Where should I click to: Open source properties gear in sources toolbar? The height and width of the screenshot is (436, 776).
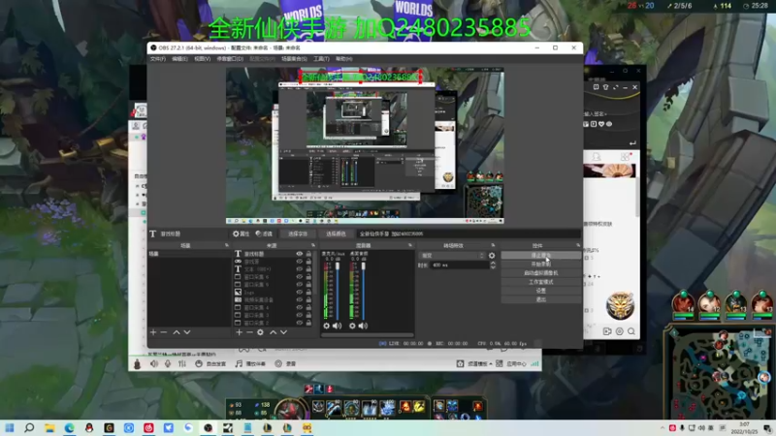click(x=260, y=332)
